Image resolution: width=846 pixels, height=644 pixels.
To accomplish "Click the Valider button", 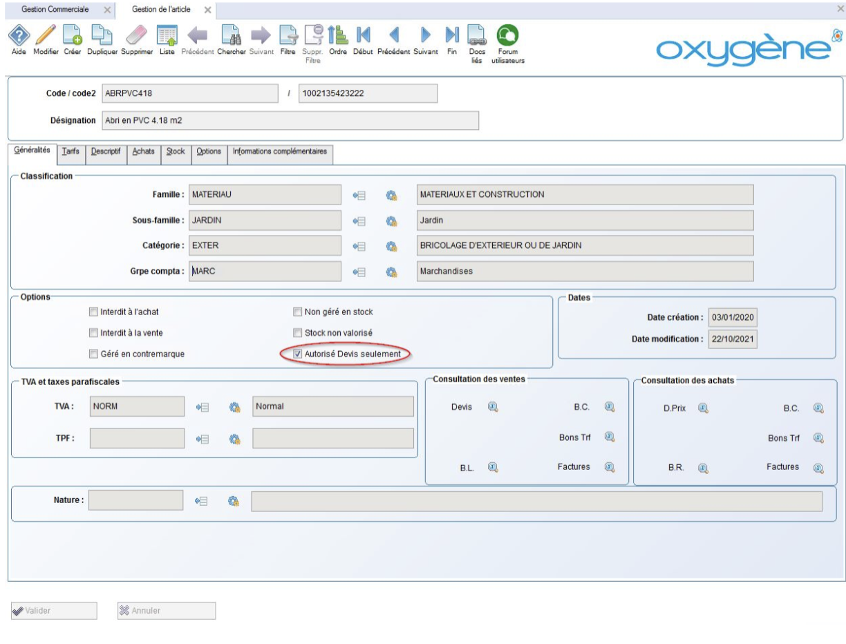I will pyautogui.click(x=54, y=610).
